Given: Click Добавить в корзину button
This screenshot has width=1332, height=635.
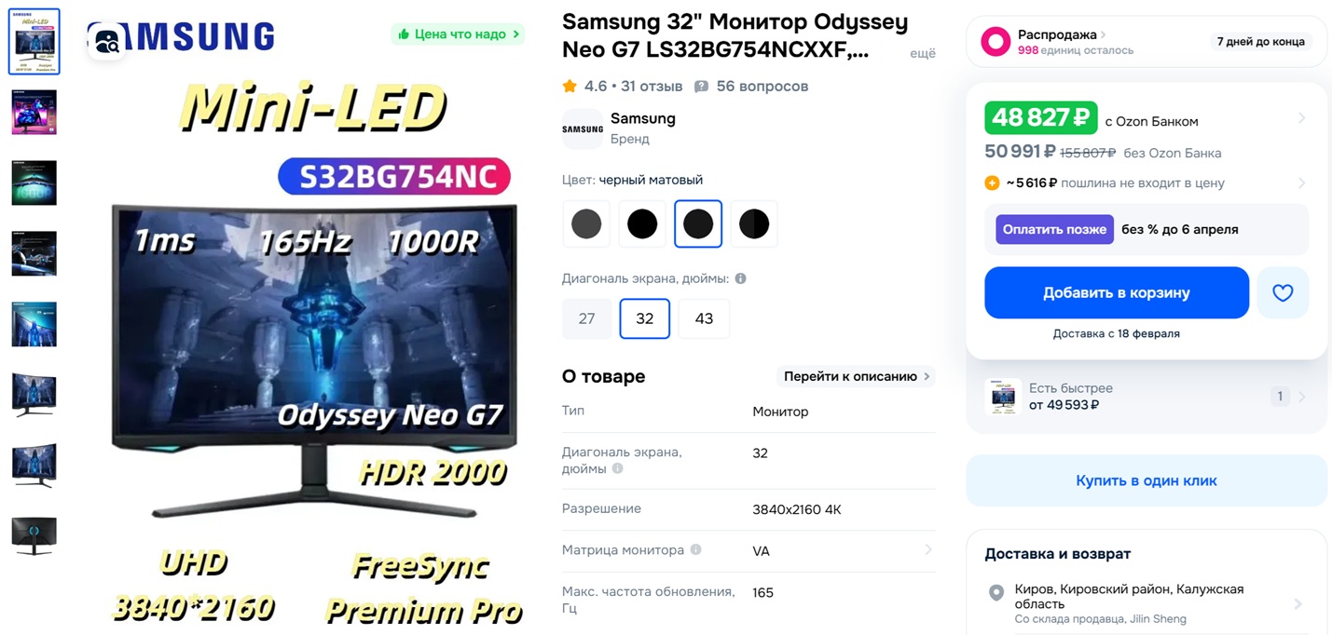Looking at the screenshot, I should (1117, 292).
